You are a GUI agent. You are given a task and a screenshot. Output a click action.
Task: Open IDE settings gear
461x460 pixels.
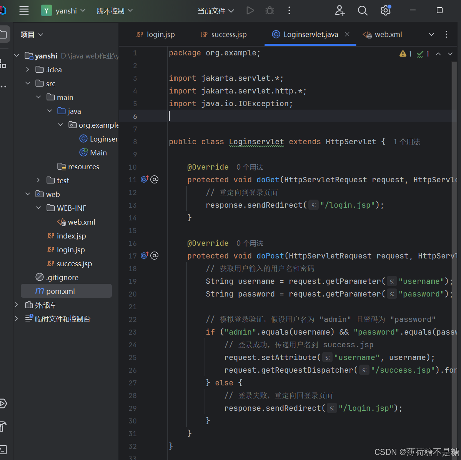click(x=385, y=11)
